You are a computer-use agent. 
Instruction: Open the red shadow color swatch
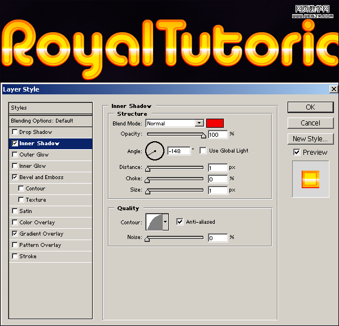pyautogui.click(x=215, y=123)
